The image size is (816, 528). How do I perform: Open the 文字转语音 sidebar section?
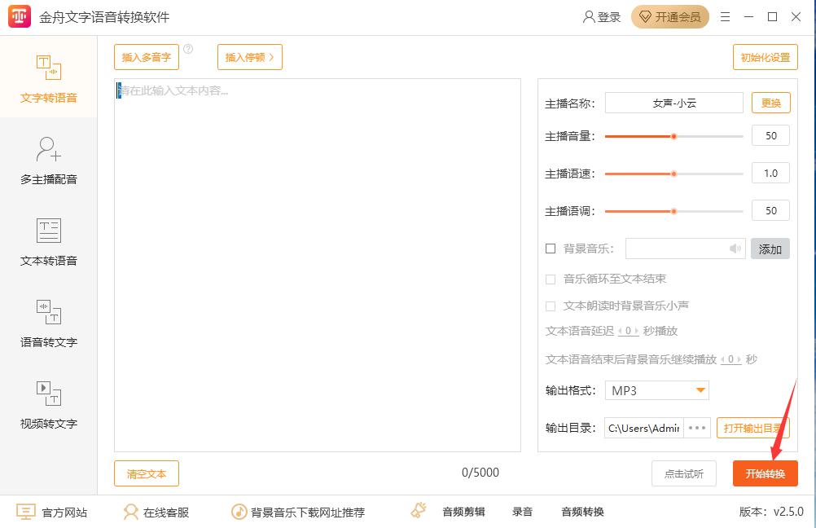[49, 80]
